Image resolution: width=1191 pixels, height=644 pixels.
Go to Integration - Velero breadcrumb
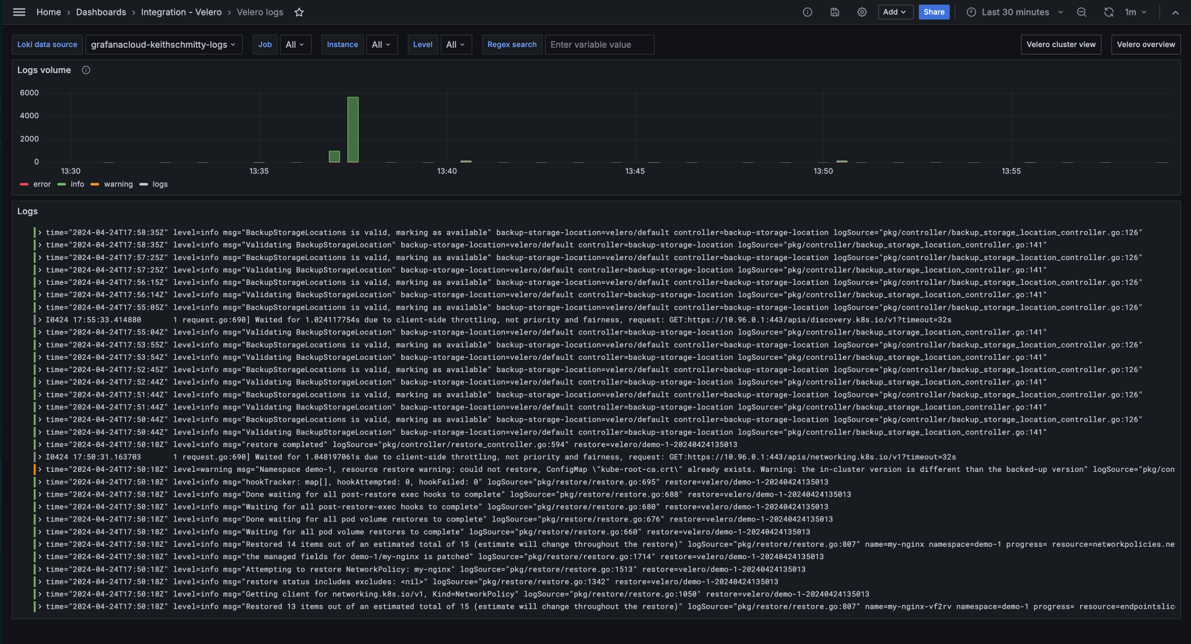click(181, 12)
